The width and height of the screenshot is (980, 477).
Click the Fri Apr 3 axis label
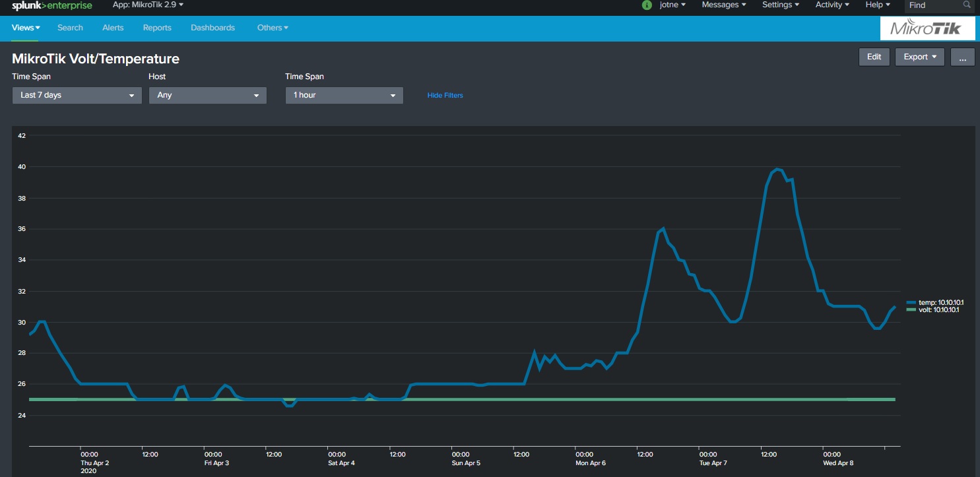tap(217, 463)
